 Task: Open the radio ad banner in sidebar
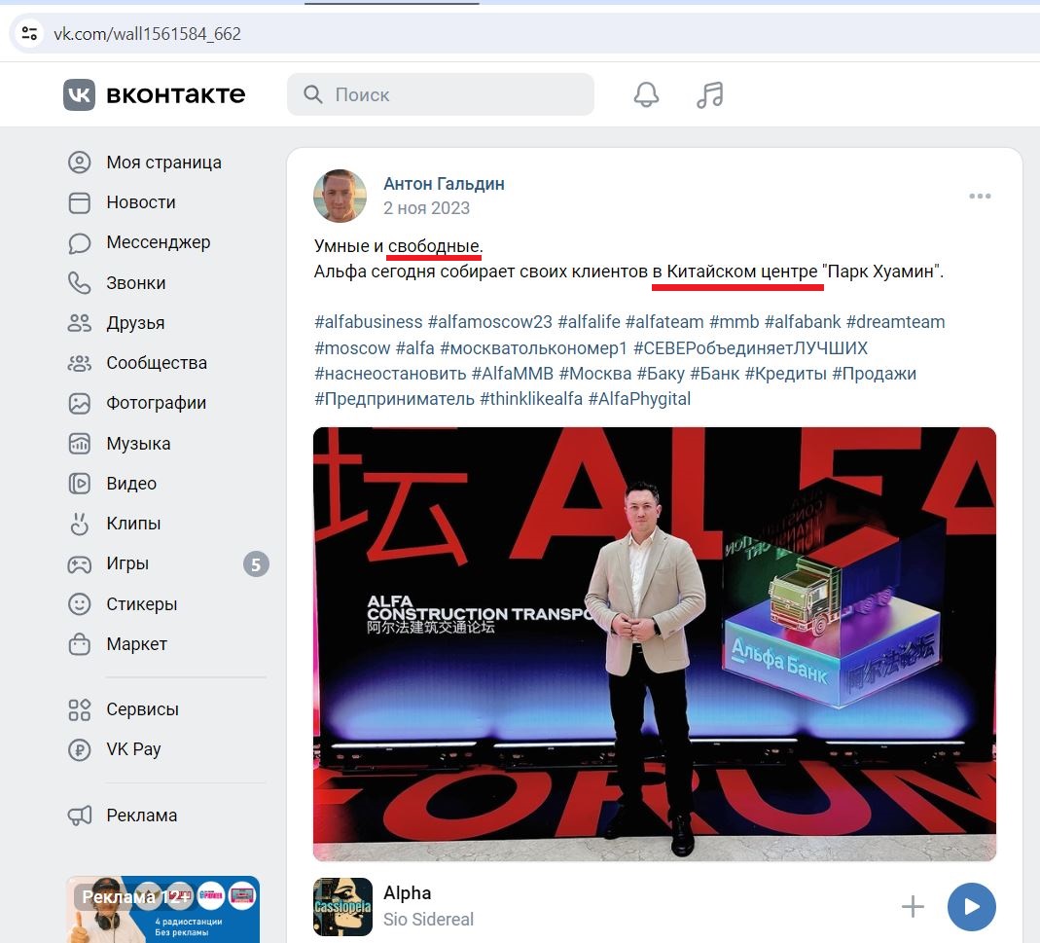pyautogui.click(x=162, y=909)
